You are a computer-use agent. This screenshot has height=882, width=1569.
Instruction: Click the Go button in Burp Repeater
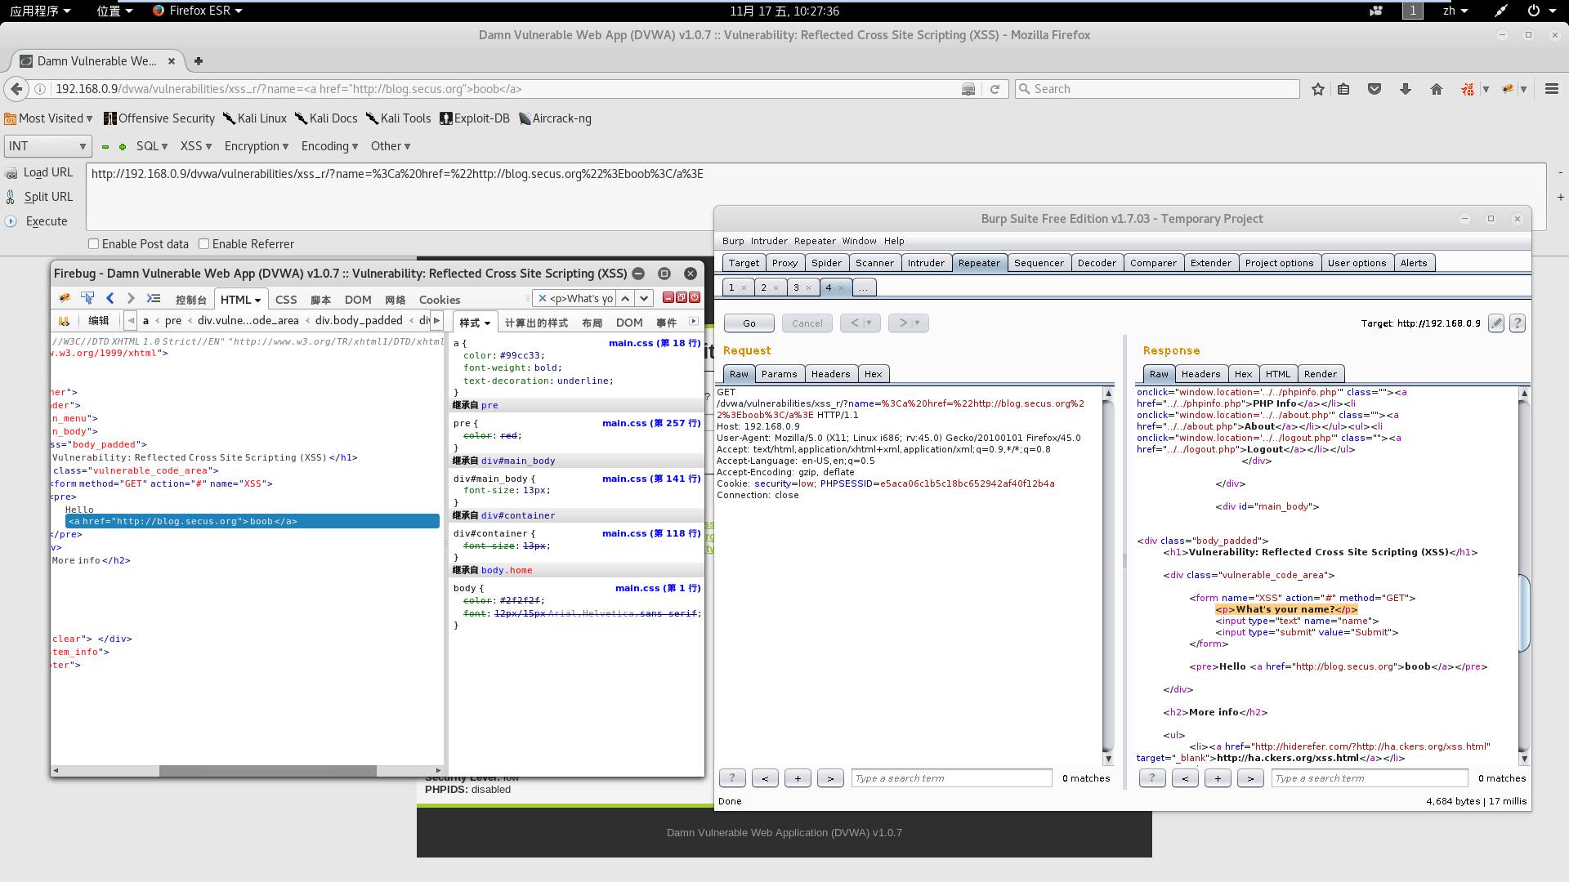749,323
